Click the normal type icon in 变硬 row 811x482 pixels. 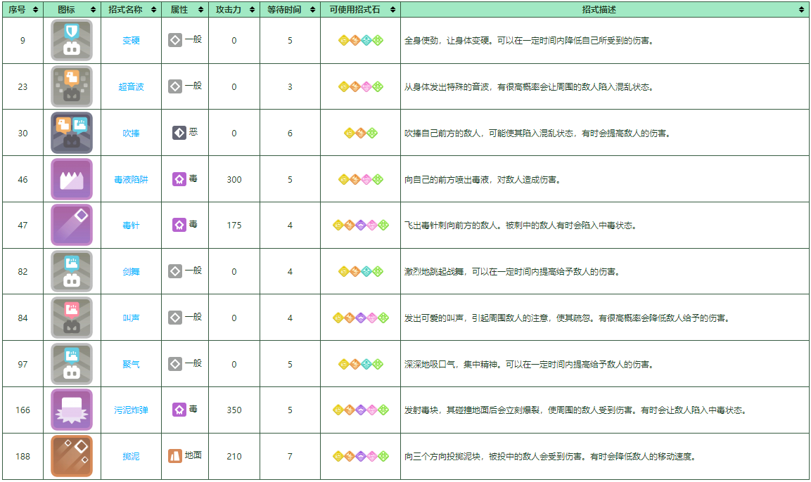[175, 40]
